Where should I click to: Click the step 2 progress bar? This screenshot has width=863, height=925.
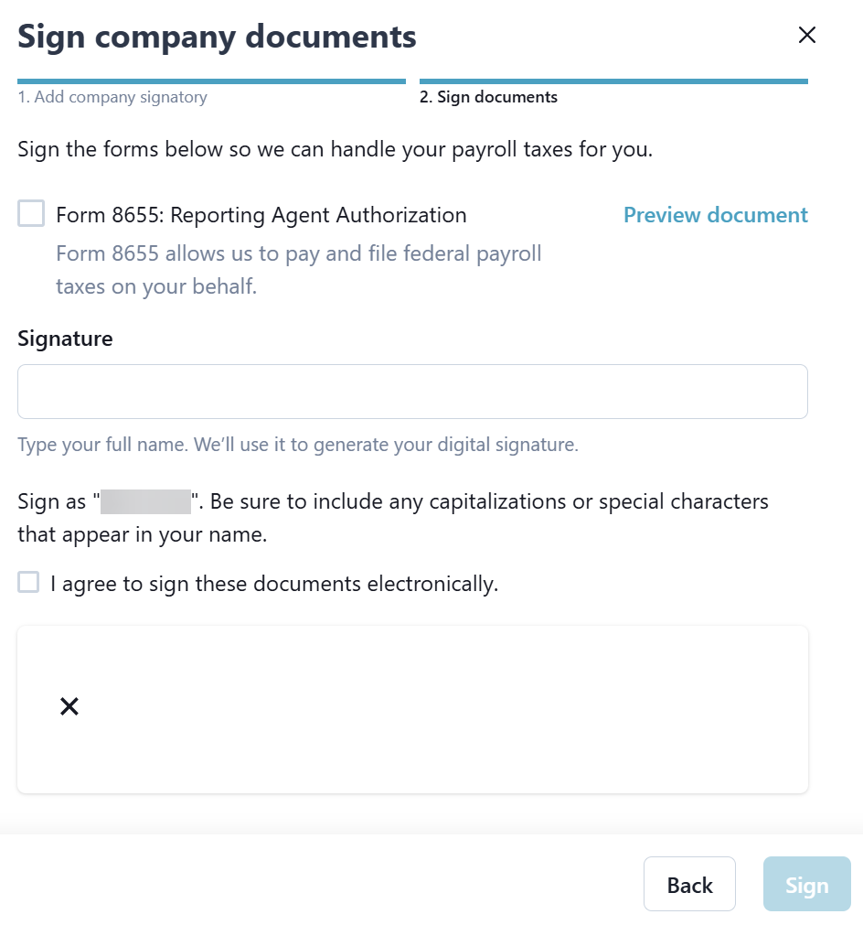[613, 81]
